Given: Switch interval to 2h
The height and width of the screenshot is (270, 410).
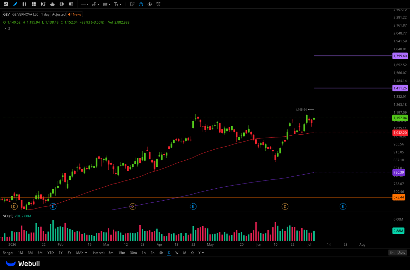Looking at the screenshot, I should (152, 253).
